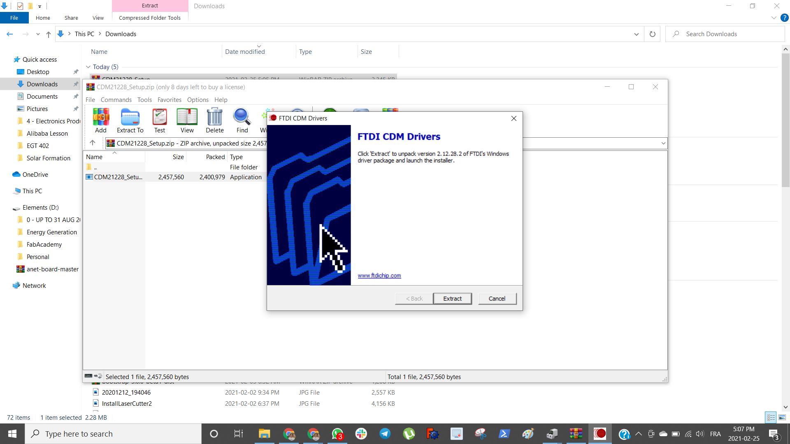
Task: Open the WinRAR Options menu
Action: 197,99
